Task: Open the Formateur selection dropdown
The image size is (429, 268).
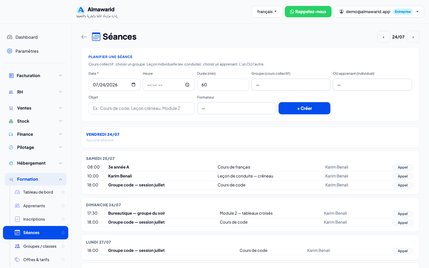Action: tap(237, 108)
